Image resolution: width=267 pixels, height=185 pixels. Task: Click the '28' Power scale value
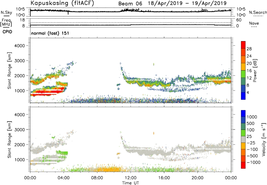pos(249,49)
